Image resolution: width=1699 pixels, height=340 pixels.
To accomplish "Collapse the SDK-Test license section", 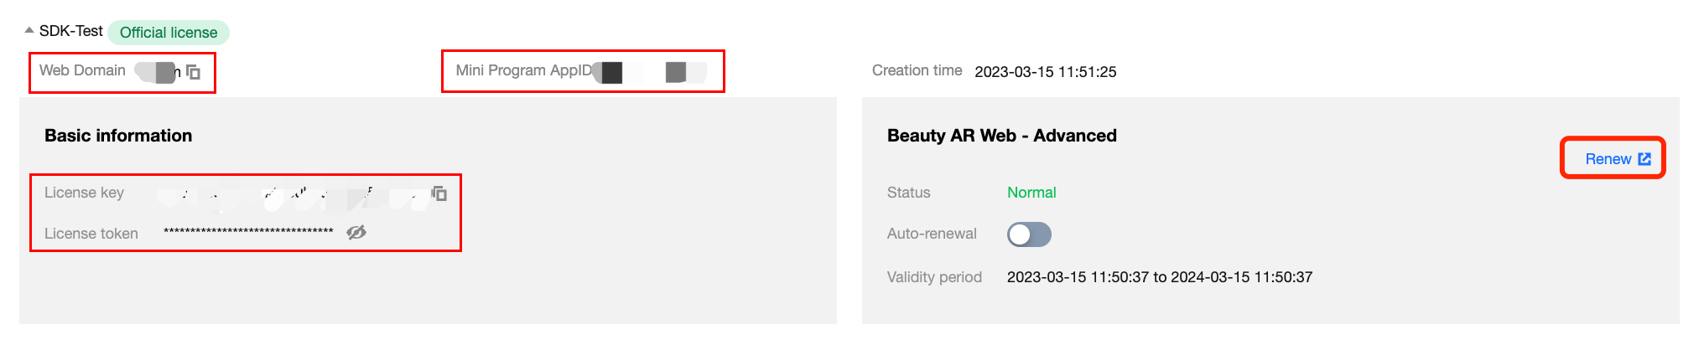I will [x=29, y=31].
